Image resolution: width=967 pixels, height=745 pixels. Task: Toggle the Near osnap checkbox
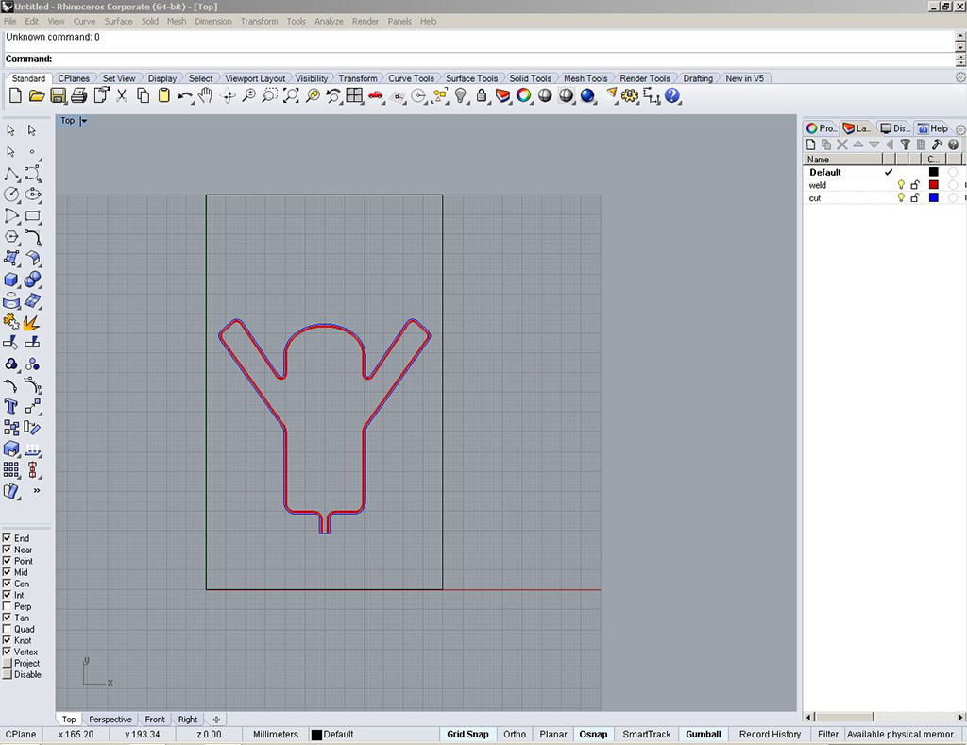[7, 549]
